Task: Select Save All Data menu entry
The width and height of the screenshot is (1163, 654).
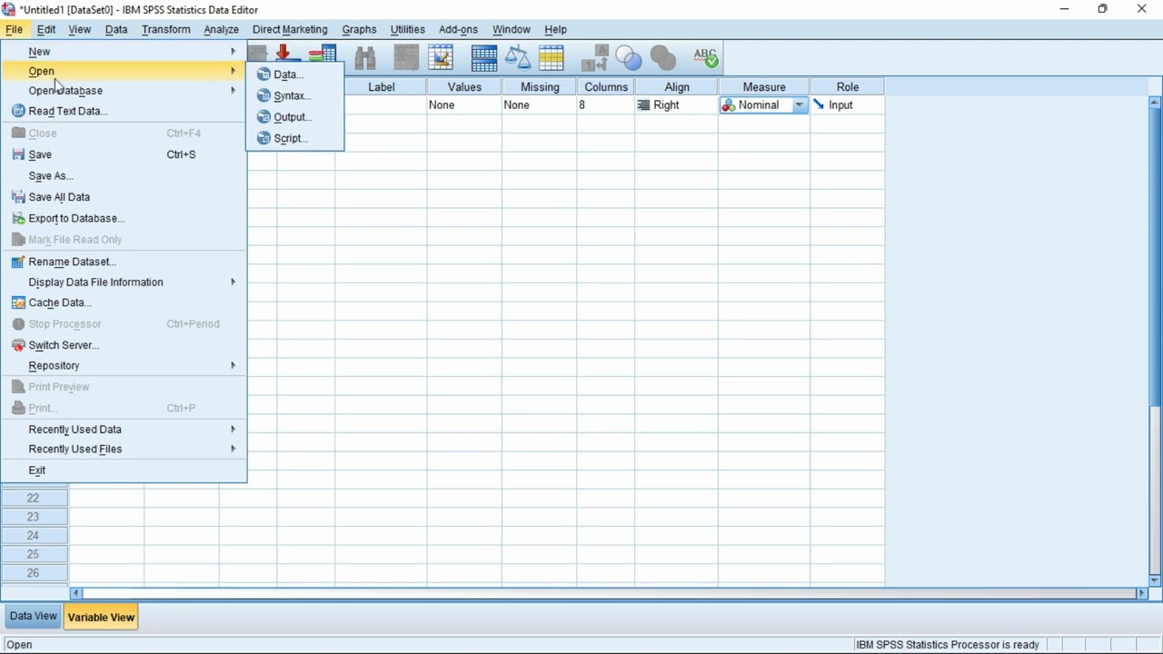Action: pos(124,197)
